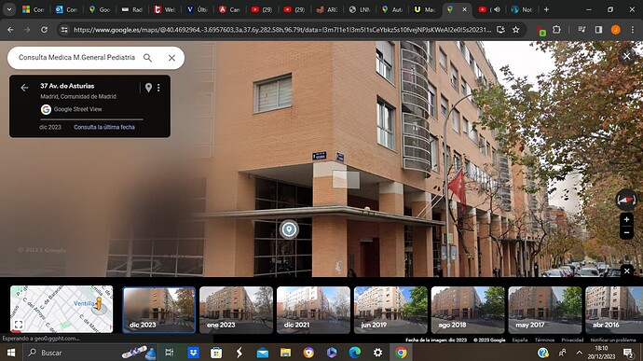
Task: Close the historical imagery strip
Action: pyautogui.click(x=626, y=271)
